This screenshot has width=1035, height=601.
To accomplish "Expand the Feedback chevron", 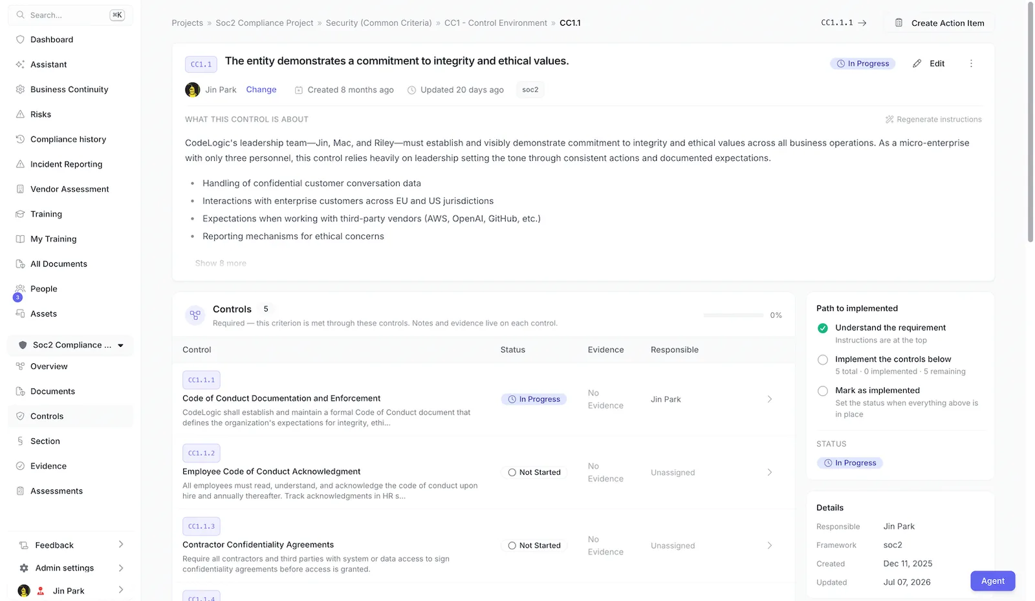I will 121,545.
